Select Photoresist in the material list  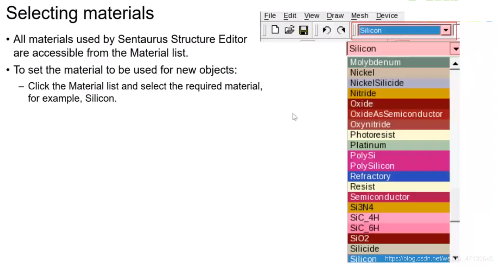pos(399,135)
